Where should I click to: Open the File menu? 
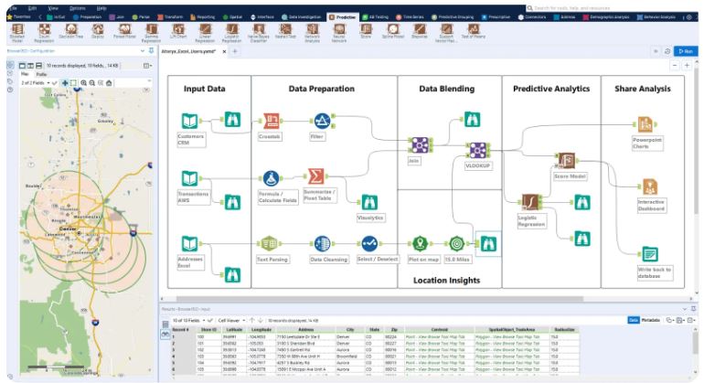(14, 8)
